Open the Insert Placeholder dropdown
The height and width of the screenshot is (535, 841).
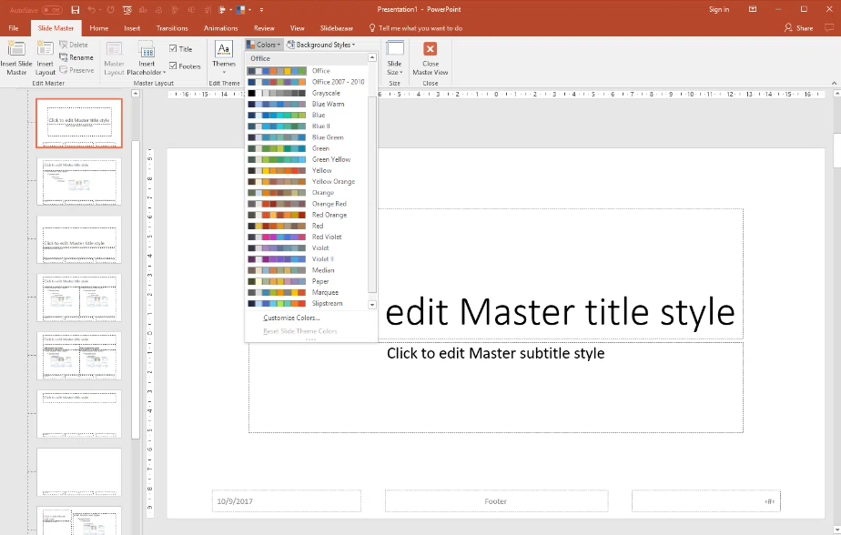point(147,57)
